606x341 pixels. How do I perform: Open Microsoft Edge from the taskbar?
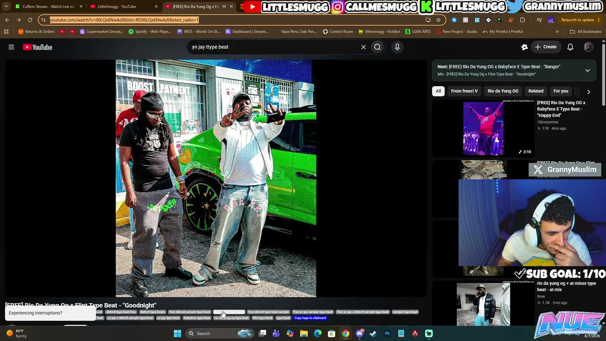tap(318, 333)
